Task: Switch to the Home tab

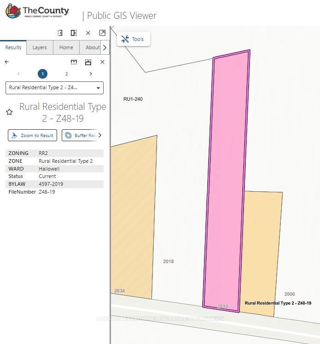Action: tap(66, 47)
